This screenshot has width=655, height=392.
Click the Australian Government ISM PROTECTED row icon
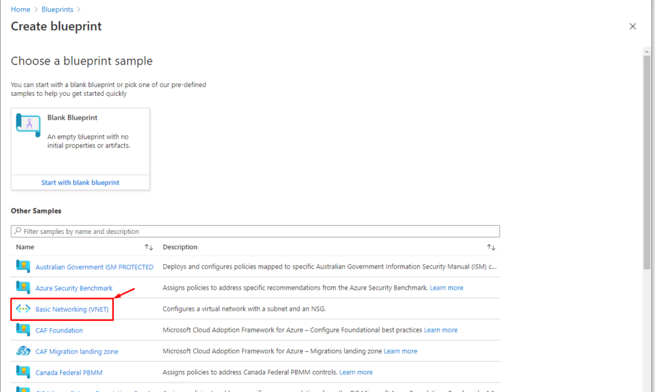[x=23, y=266]
